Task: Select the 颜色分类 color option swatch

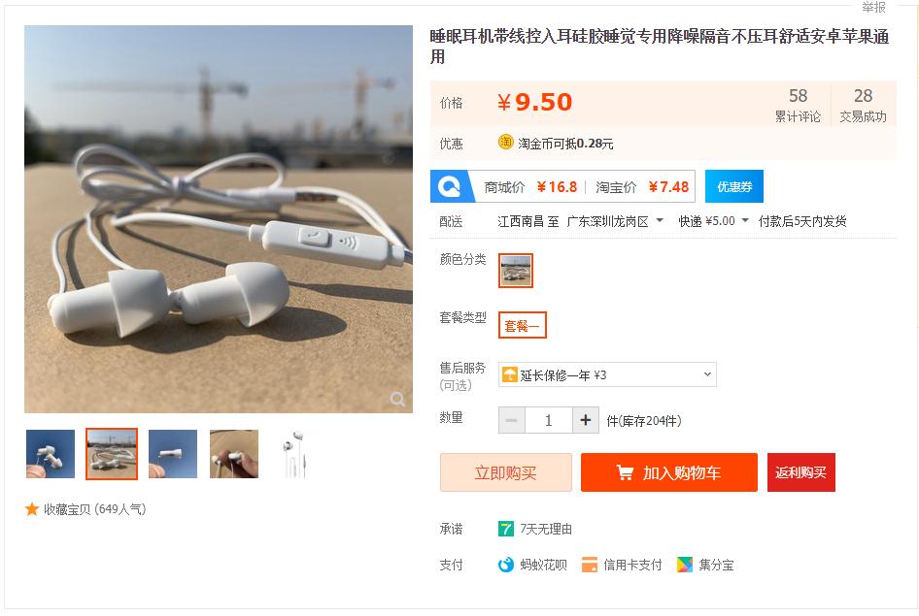Action: click(x=516, y=271)
